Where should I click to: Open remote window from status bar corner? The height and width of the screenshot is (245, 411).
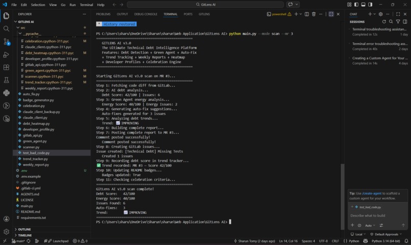pyautogui.click(x=5, y=241)
